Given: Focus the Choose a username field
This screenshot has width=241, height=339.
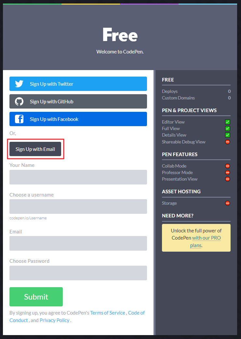Looking at the screenshot, I should click(x=78, y=206).
